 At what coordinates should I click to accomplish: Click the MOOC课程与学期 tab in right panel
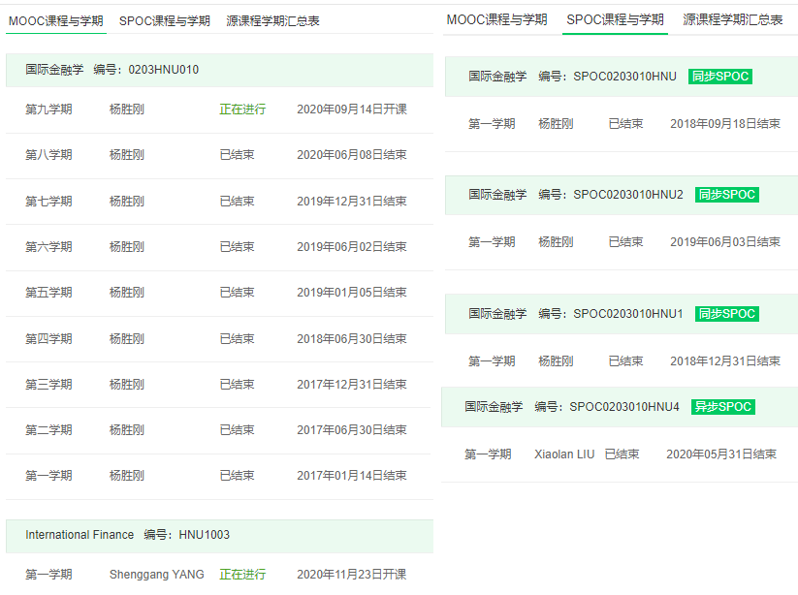coord(496,19)
